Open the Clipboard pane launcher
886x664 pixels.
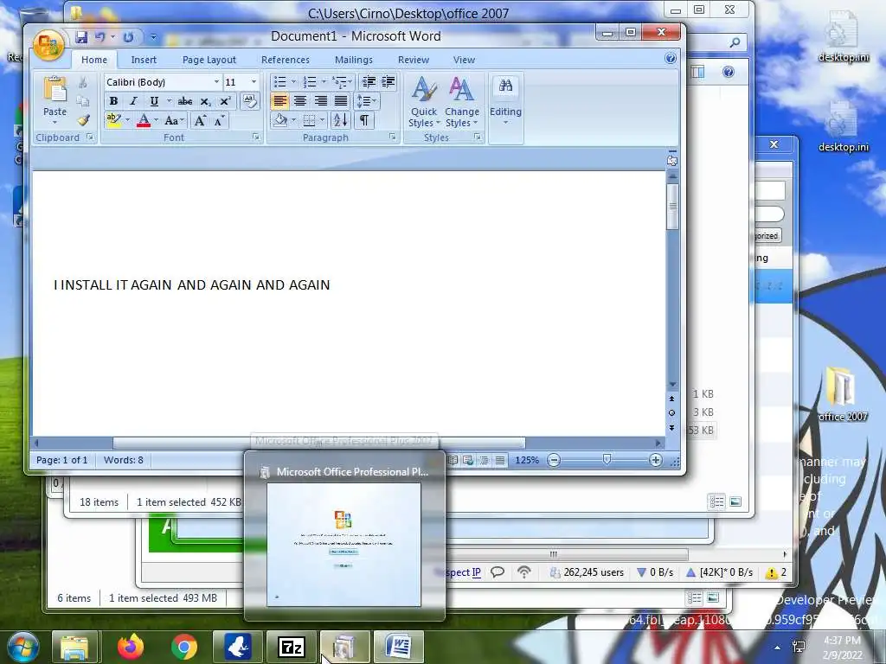tap(90, 137)
